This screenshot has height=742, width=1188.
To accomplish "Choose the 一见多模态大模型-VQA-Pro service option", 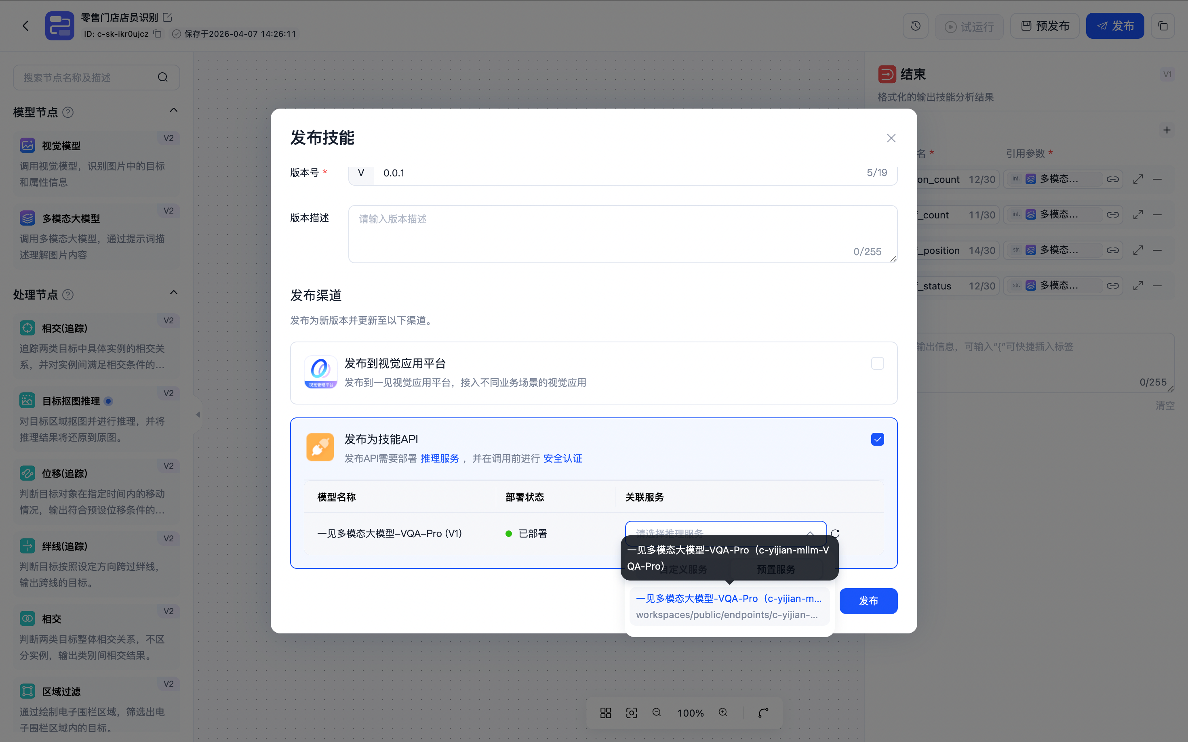I will pos(729,606).
